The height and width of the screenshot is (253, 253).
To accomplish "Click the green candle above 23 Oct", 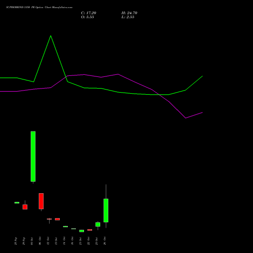I will pyautogui.click(x=98, y=224).
